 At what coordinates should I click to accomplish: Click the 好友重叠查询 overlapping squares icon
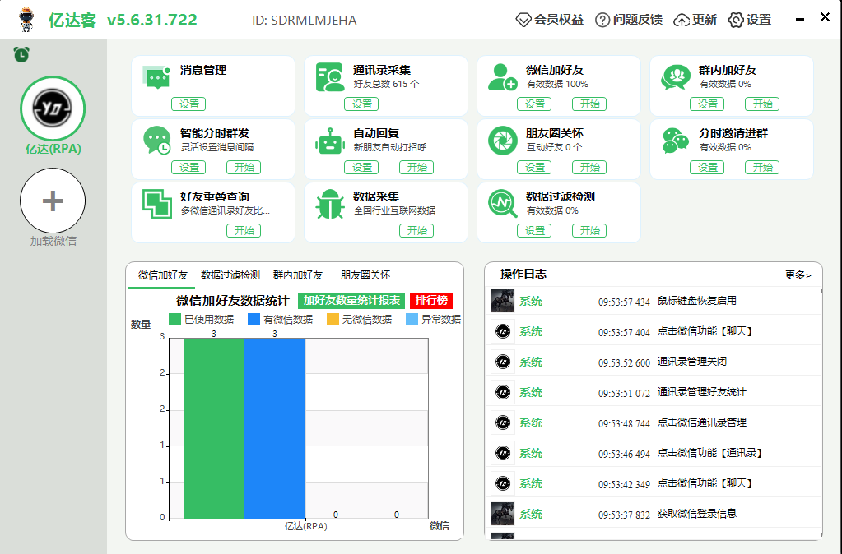click(x=156, y=204)
